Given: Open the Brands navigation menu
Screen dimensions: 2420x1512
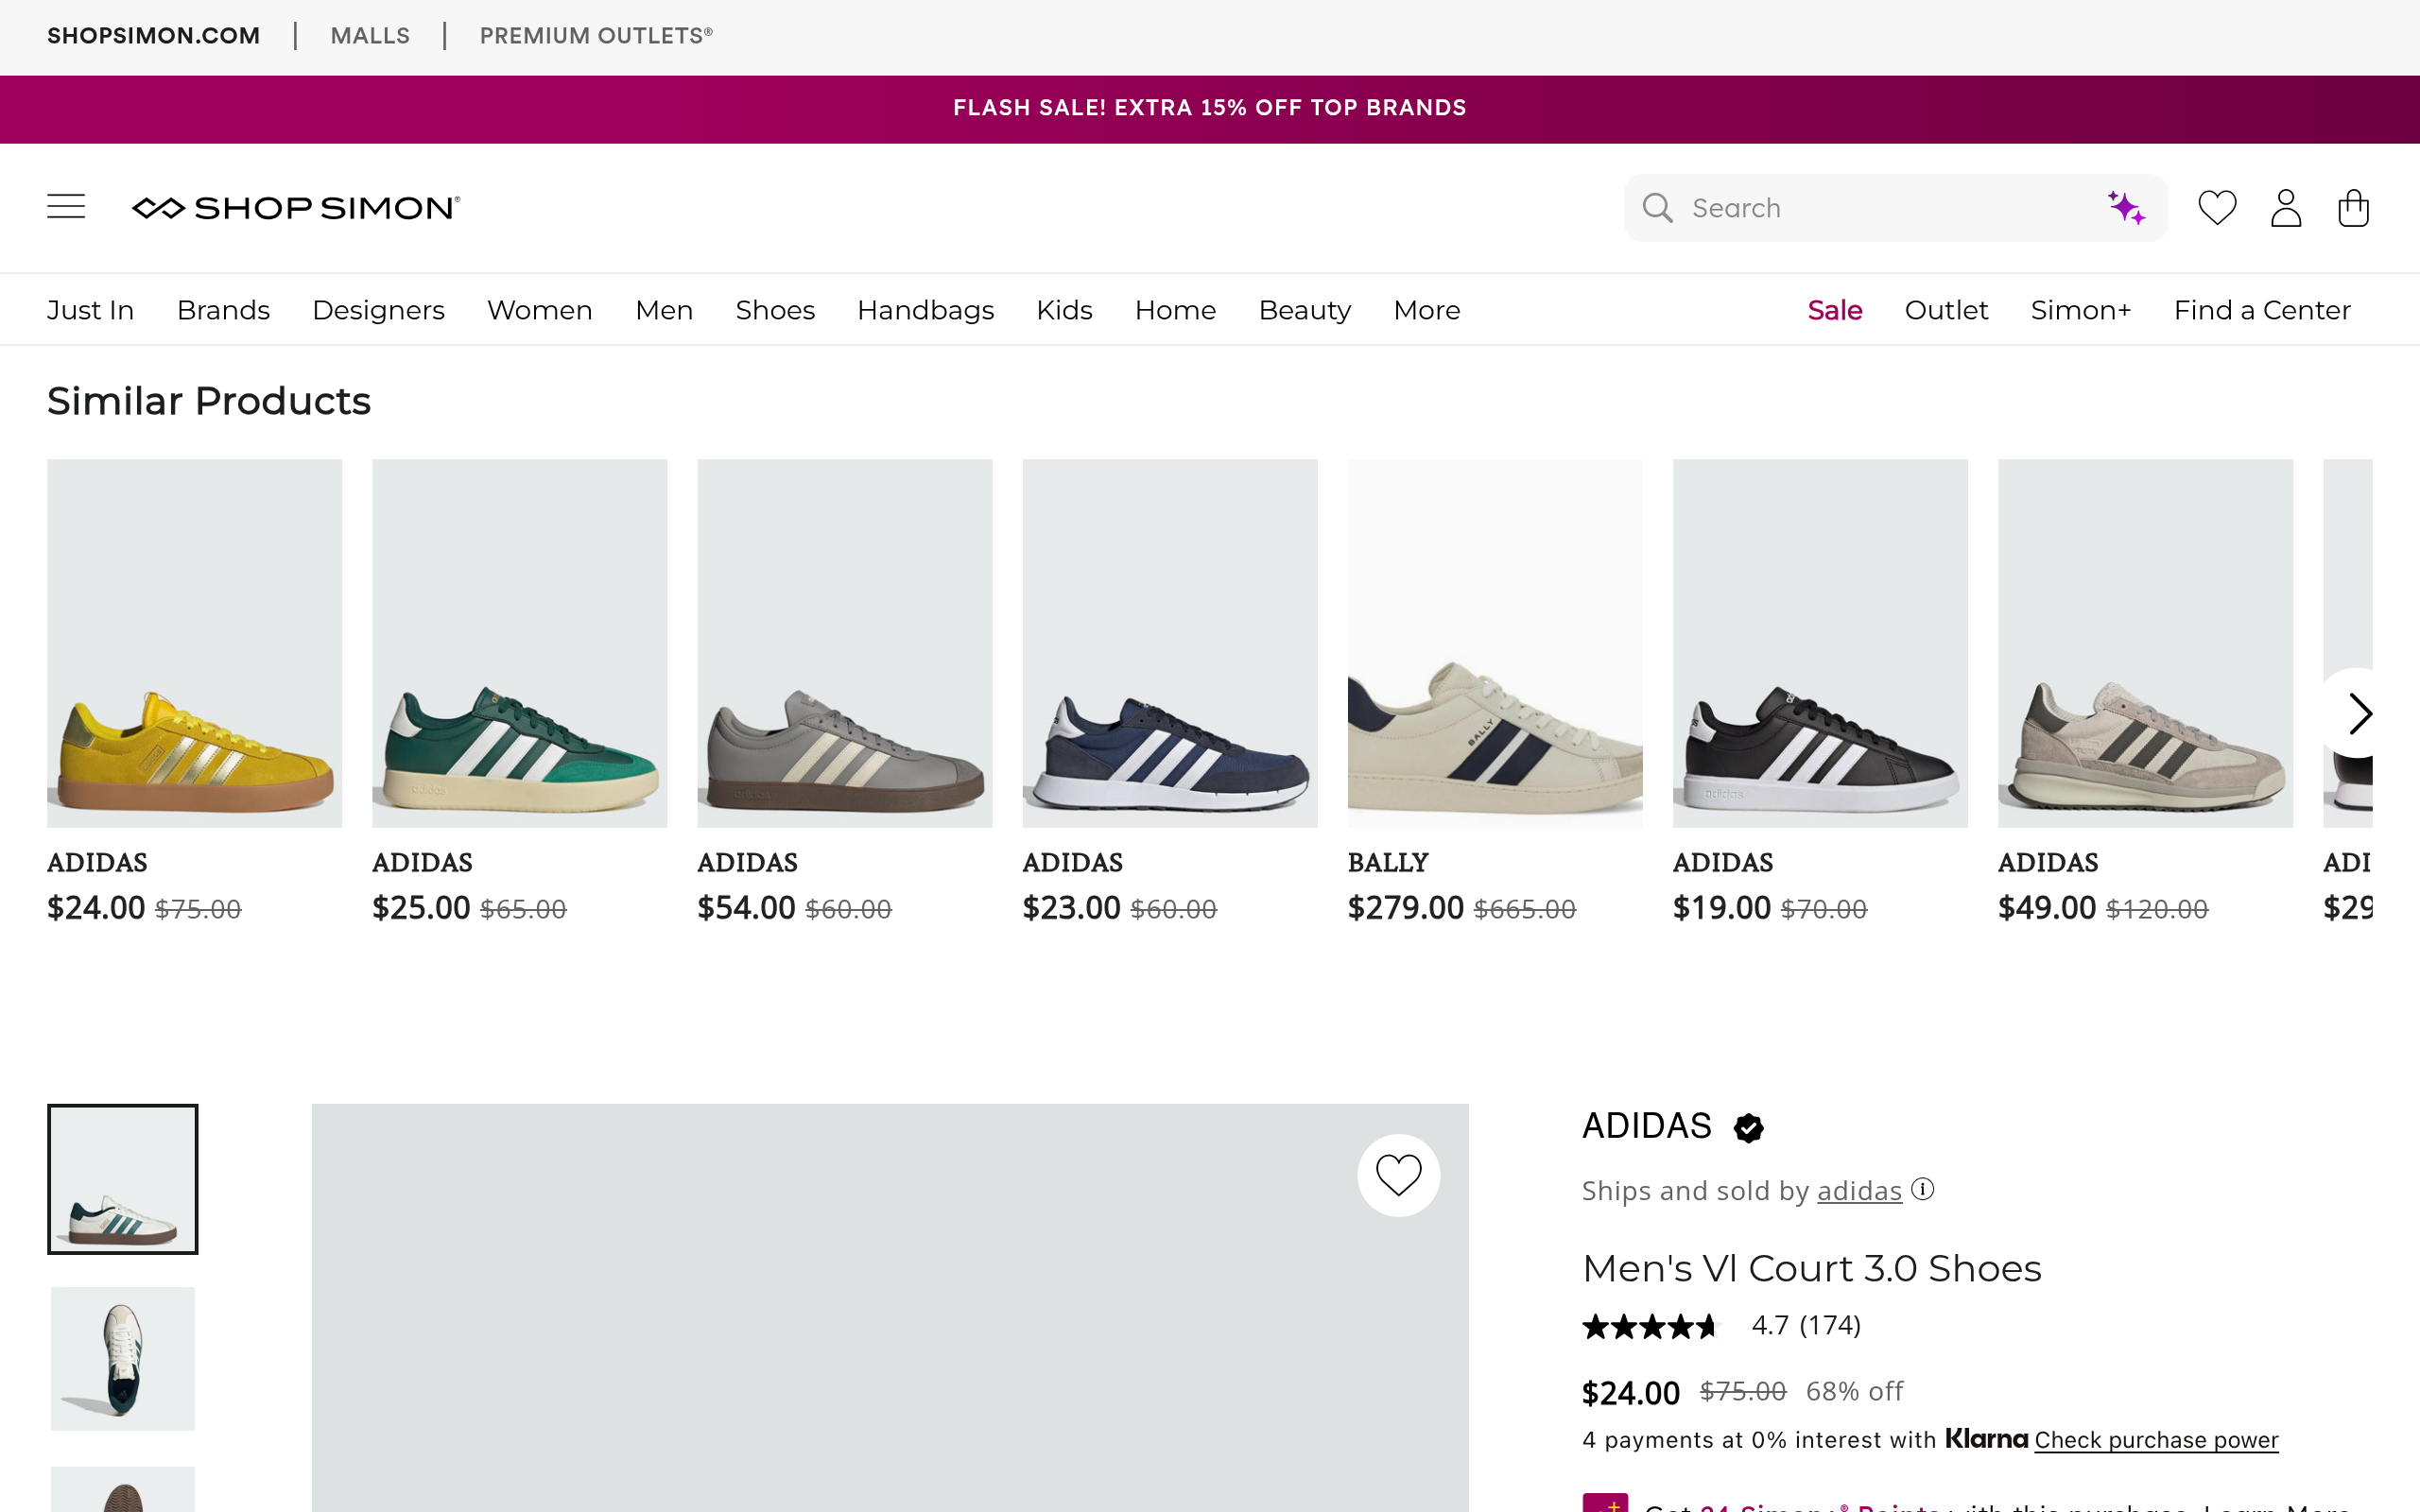Looking at the screenshot, I should pyautogui.click(x=223, y=310).
